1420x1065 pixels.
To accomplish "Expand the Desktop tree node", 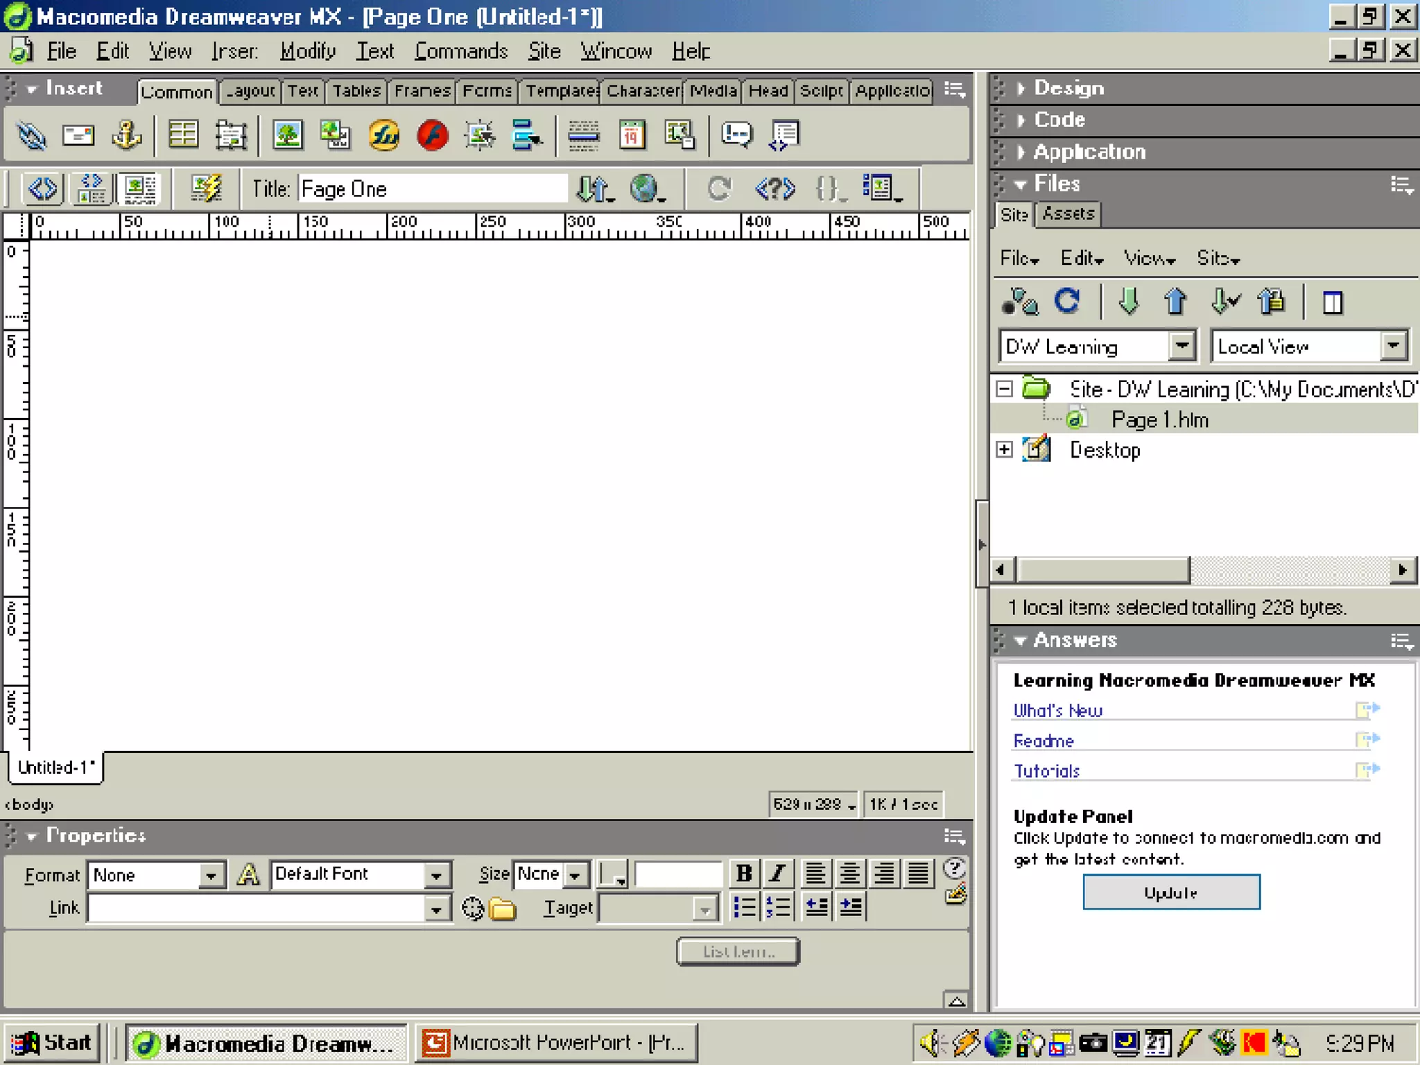I will point(1004,450).
